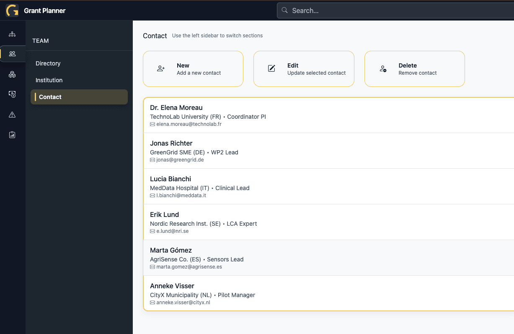Click the add-person icon on the New card
514x334 pixels.
161,68
